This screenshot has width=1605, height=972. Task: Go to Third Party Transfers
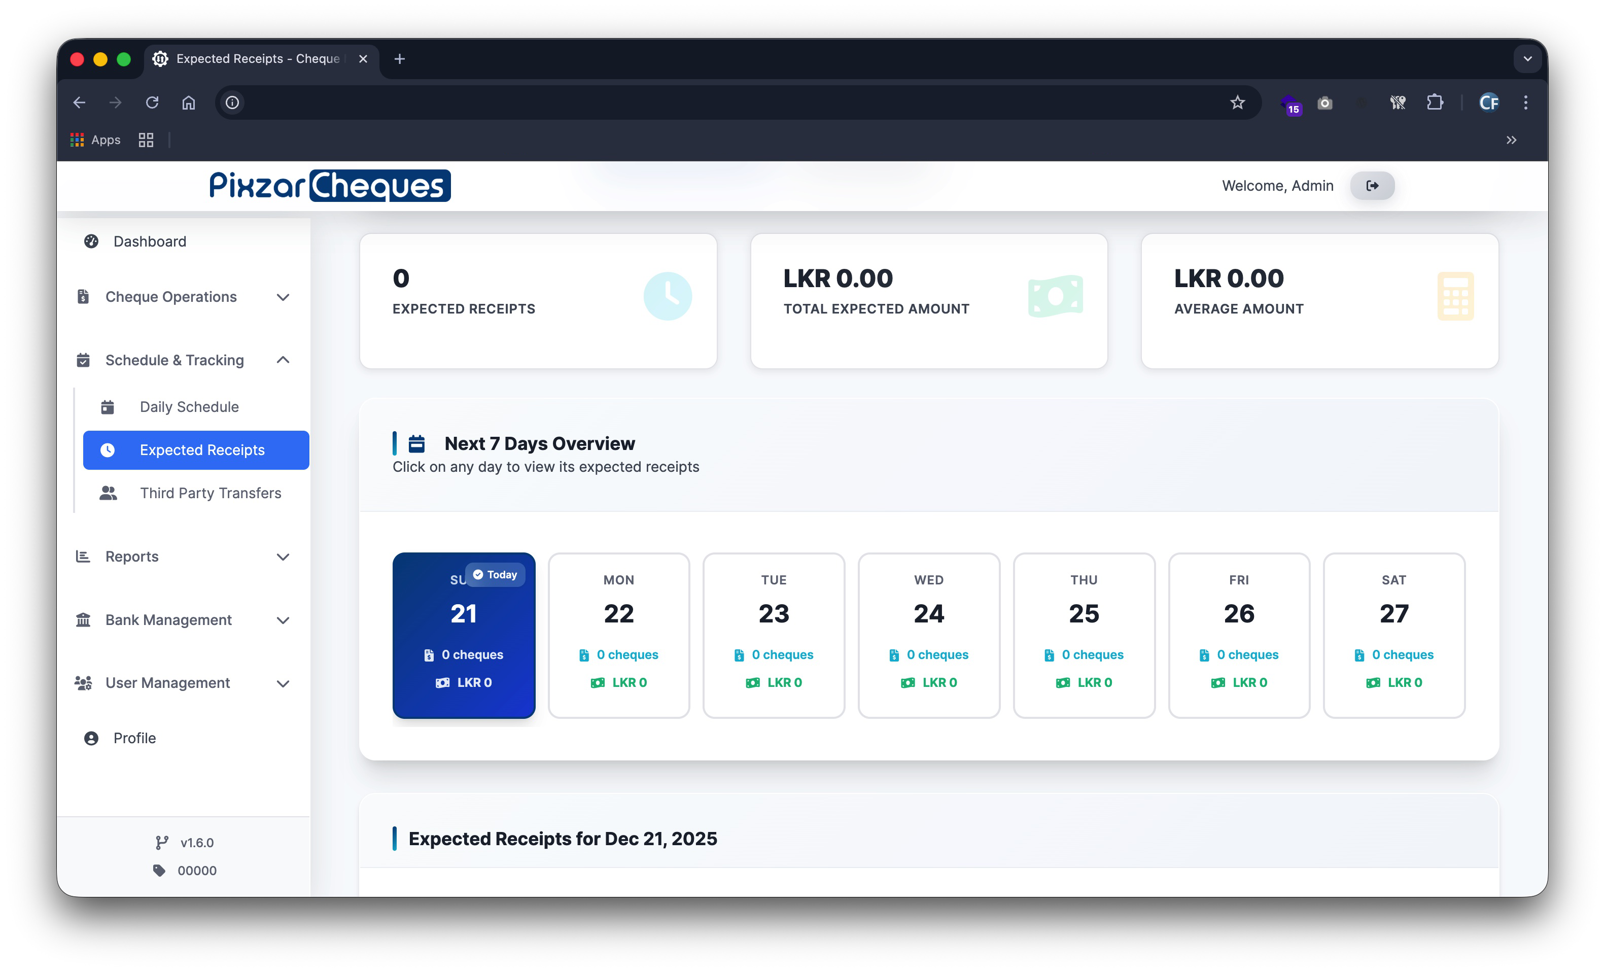tap(210, 493)
